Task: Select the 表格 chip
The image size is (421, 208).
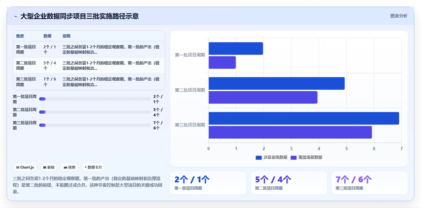Action: (49, 167)
